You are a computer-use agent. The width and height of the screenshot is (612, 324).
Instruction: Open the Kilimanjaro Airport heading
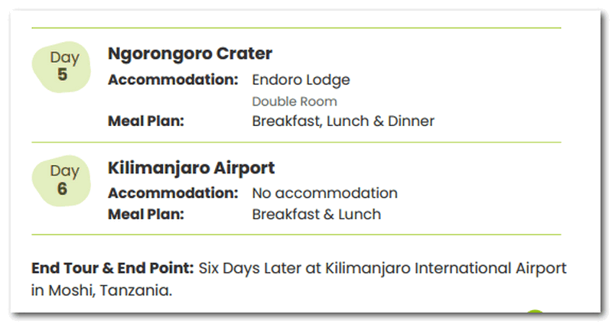tap(191, 167)
